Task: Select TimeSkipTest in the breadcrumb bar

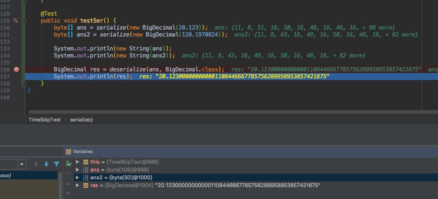Action: click(x=44, y=120)
